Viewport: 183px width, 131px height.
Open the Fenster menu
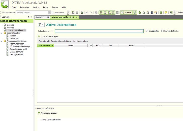point(55,7)
